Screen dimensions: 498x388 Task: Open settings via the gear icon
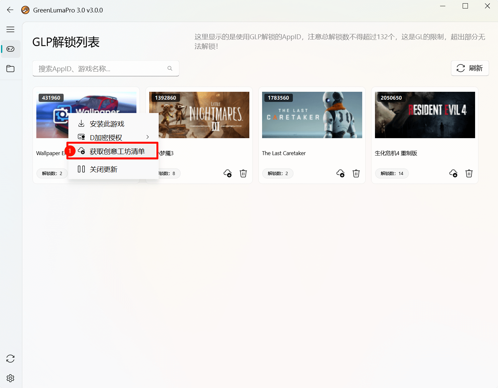tap(10, 378)
